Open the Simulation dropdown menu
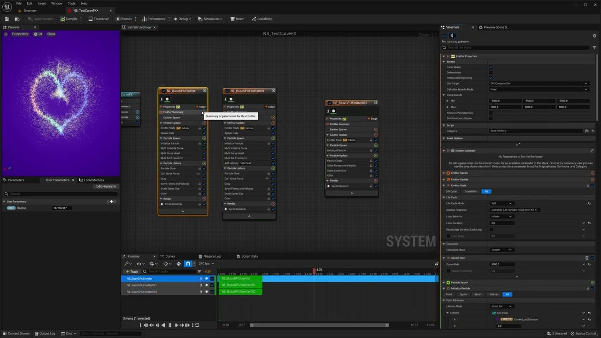601x338 pixels. coord(210,19)
